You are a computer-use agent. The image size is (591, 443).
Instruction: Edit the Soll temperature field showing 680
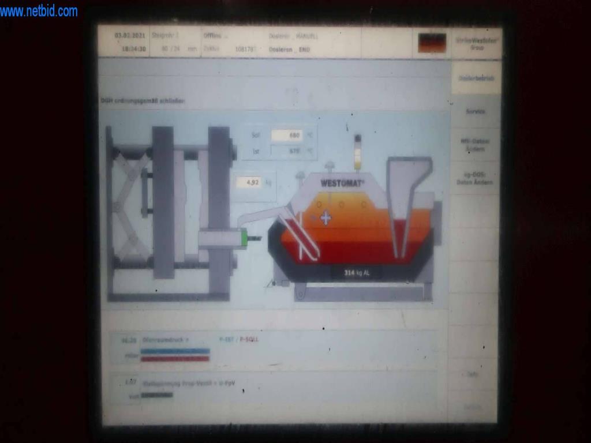(287, 135)
